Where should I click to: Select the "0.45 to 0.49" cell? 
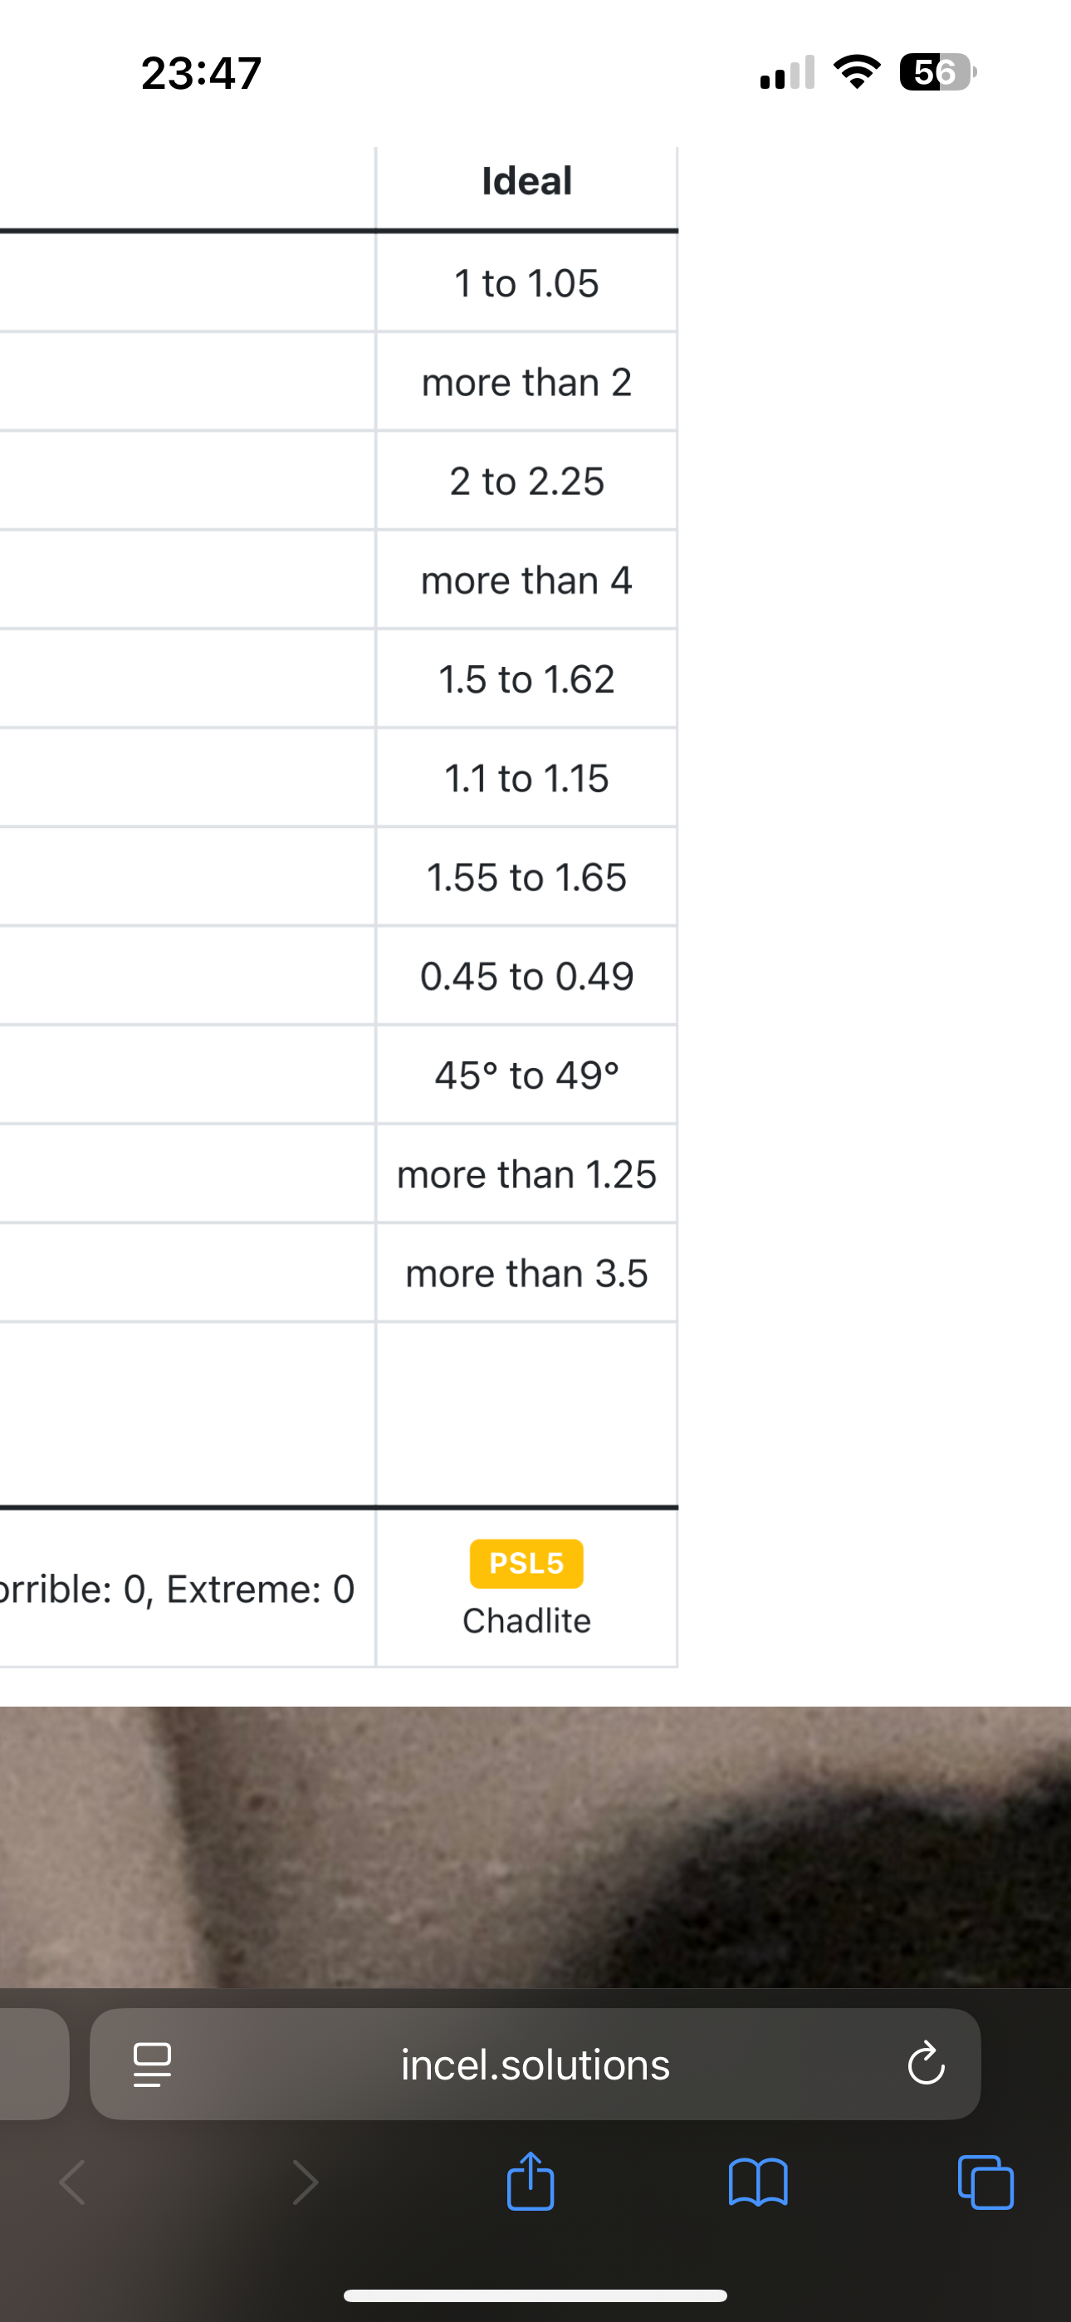coord(526,976)
